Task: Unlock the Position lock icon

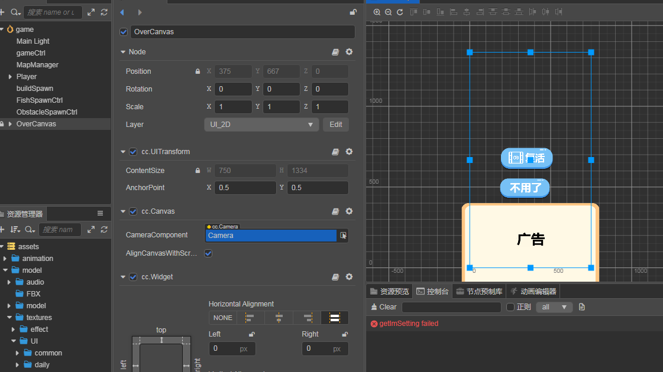Action: (198, 71)
